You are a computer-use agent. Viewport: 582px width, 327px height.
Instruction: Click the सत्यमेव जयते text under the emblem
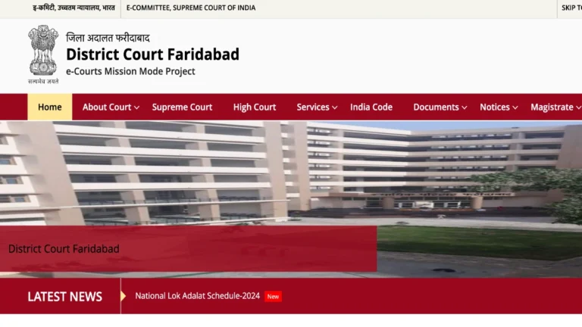coord(43,81)
